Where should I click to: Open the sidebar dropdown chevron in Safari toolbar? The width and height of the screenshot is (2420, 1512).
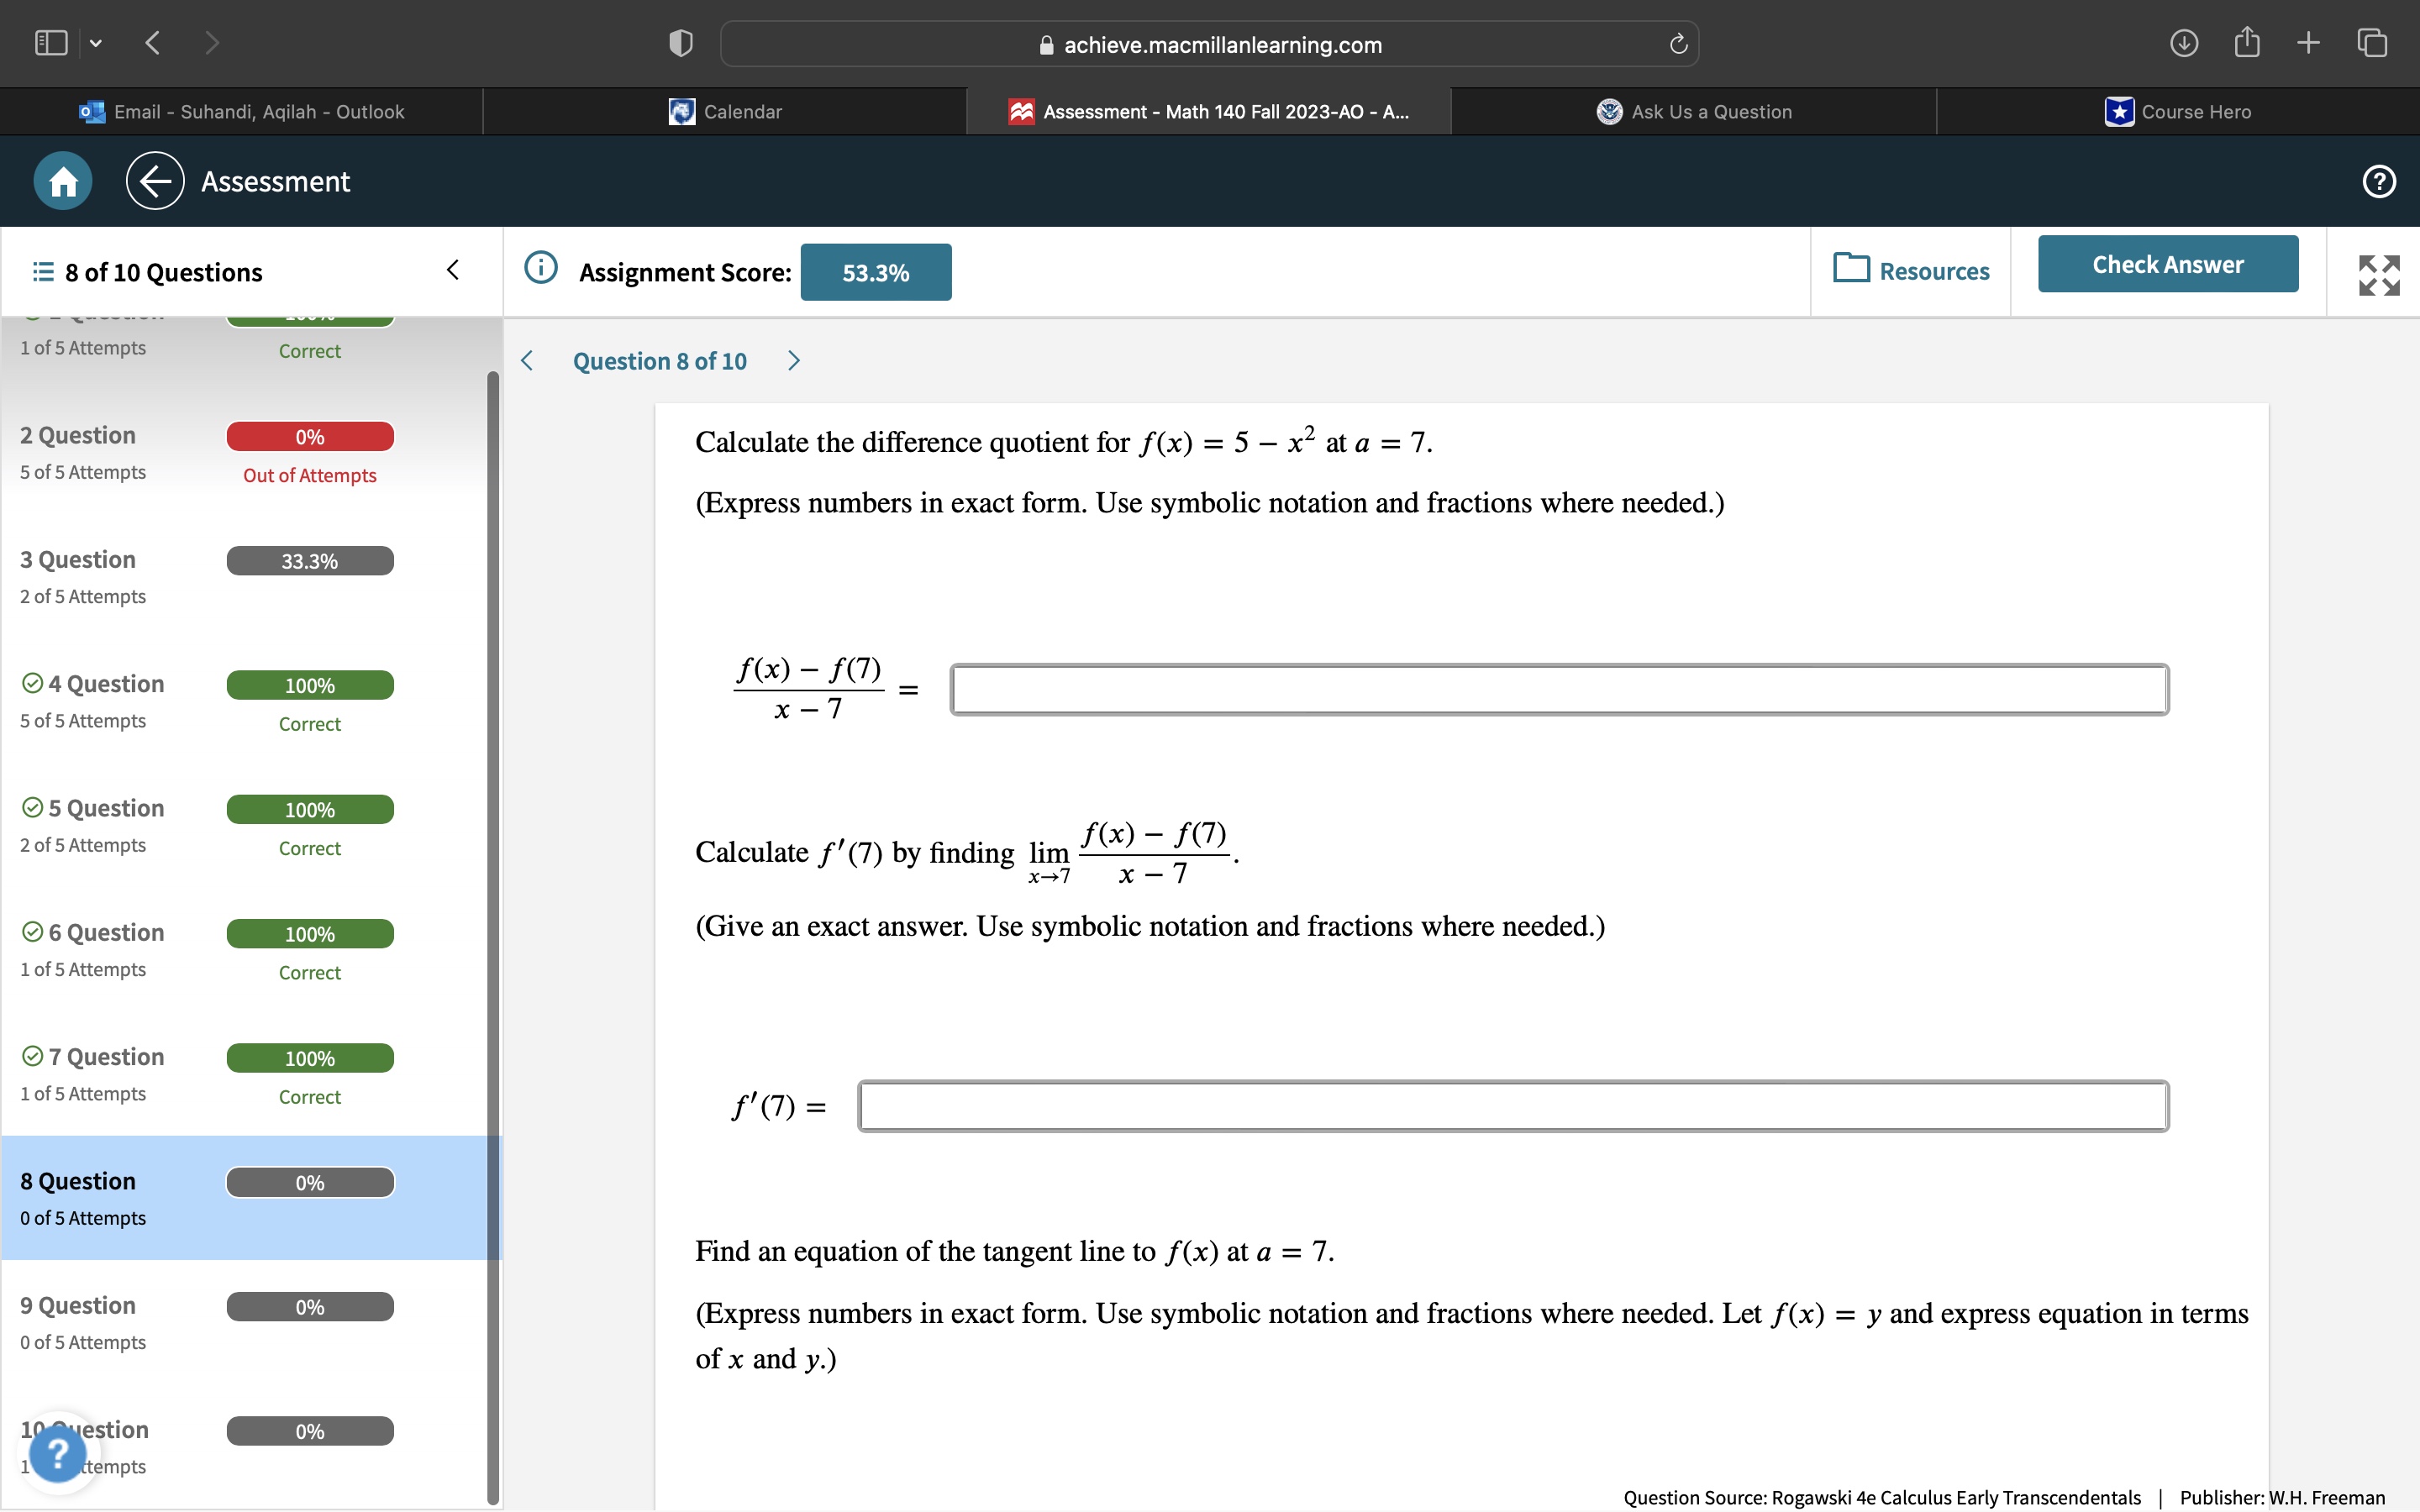click(97, 42)
